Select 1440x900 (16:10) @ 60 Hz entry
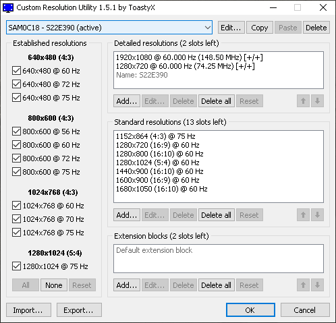 tap(159, 171)
